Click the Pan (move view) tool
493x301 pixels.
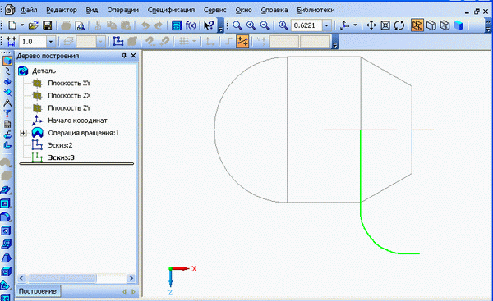pyautogui.click(x=371, y=25)
